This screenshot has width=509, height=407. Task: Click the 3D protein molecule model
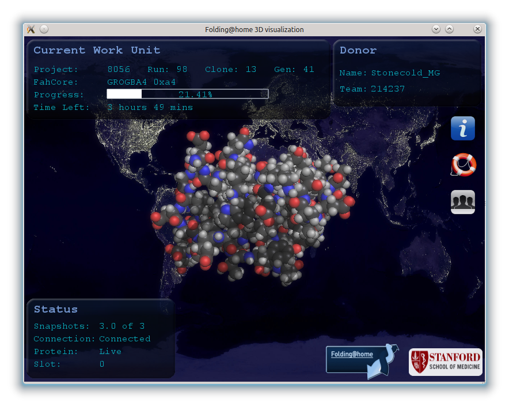252,206
